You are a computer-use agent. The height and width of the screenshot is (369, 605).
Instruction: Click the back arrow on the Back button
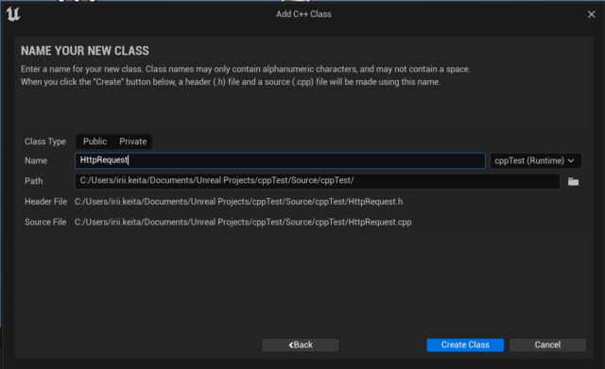click(291, 345)
